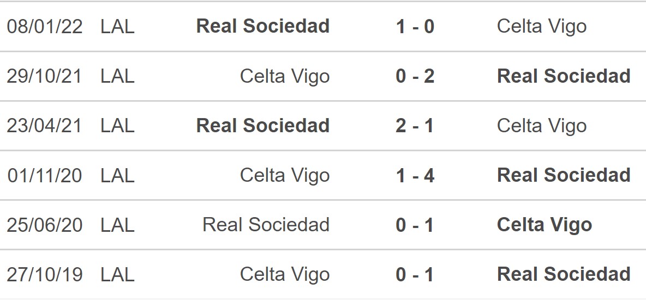Viewport: 646px width, 302px height.
Task: Click the 23/04/21 date cell
Action: click(x=45, y=126)
